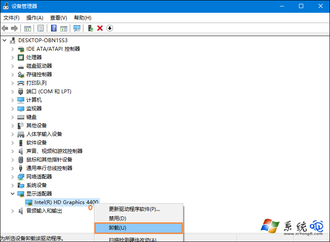Select the 鼠标和其他指针设备 tree item
This screenshot has height=242, width=330.
coord(49,160)
